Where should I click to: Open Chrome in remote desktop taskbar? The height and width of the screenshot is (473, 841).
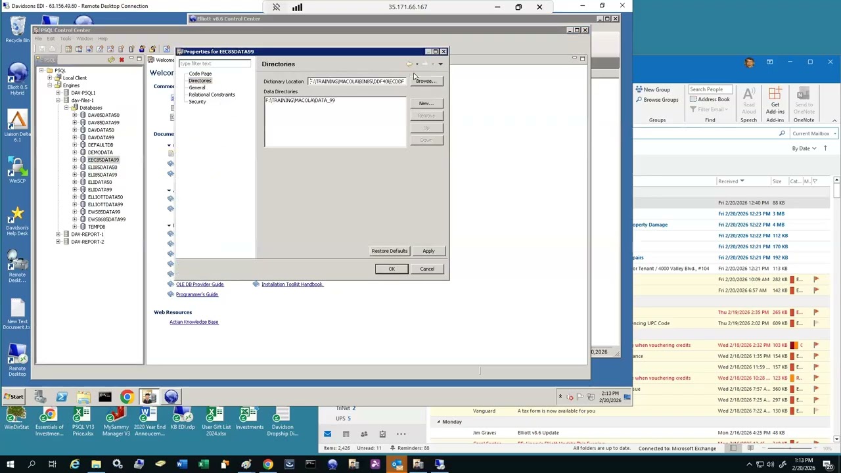[x=127, y=397]
